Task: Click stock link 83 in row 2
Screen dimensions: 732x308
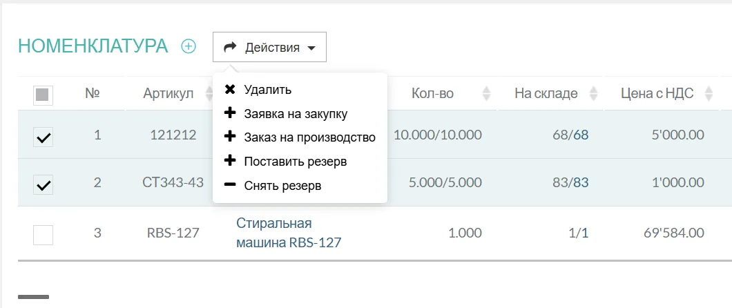Action: click(x=581, y=183)
